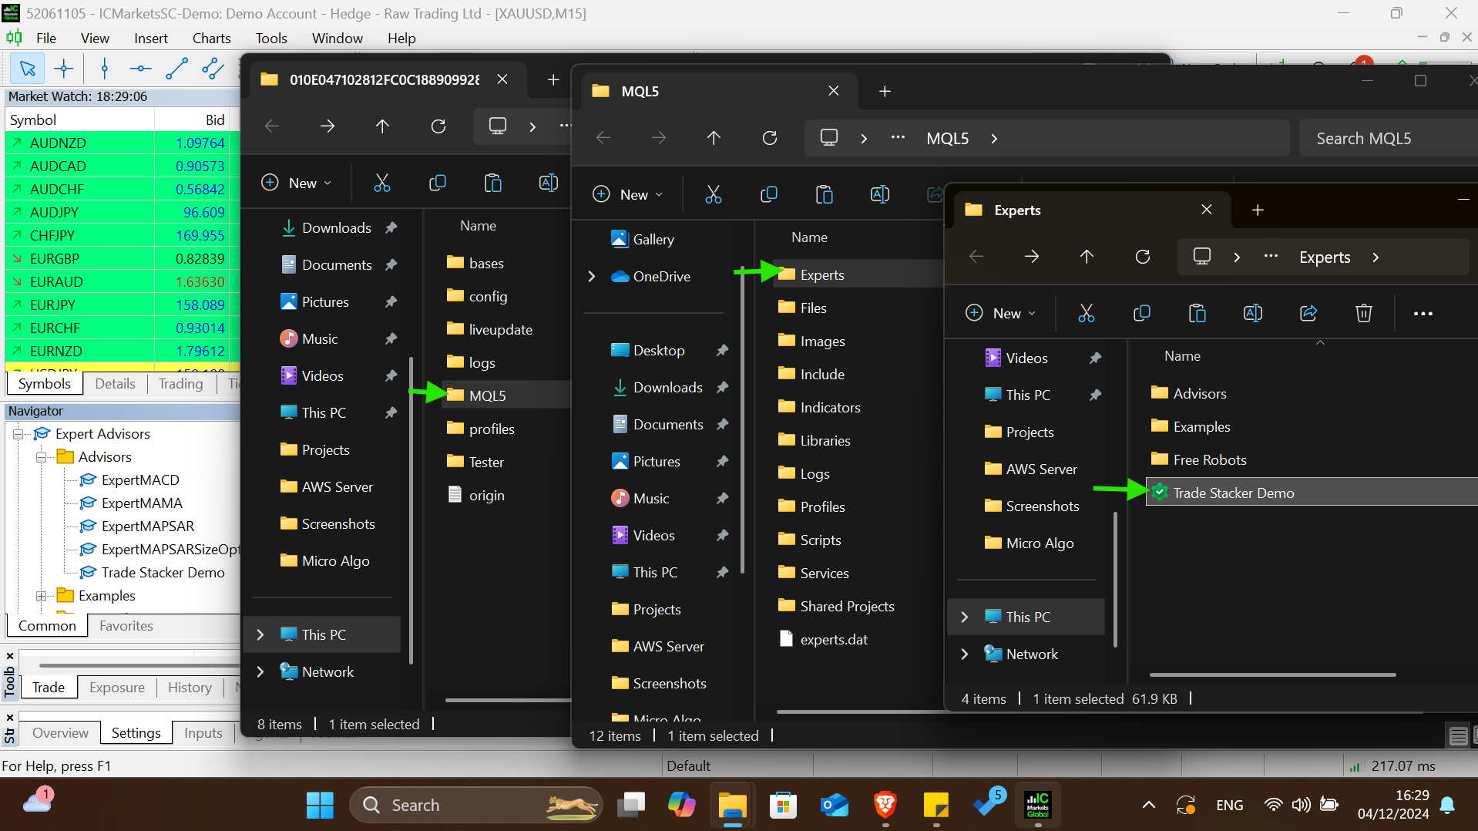The width and height of the screenshot is (1478, 831).
Task: Switch to Favorites tab in Navigator
Action: [126, 625]
